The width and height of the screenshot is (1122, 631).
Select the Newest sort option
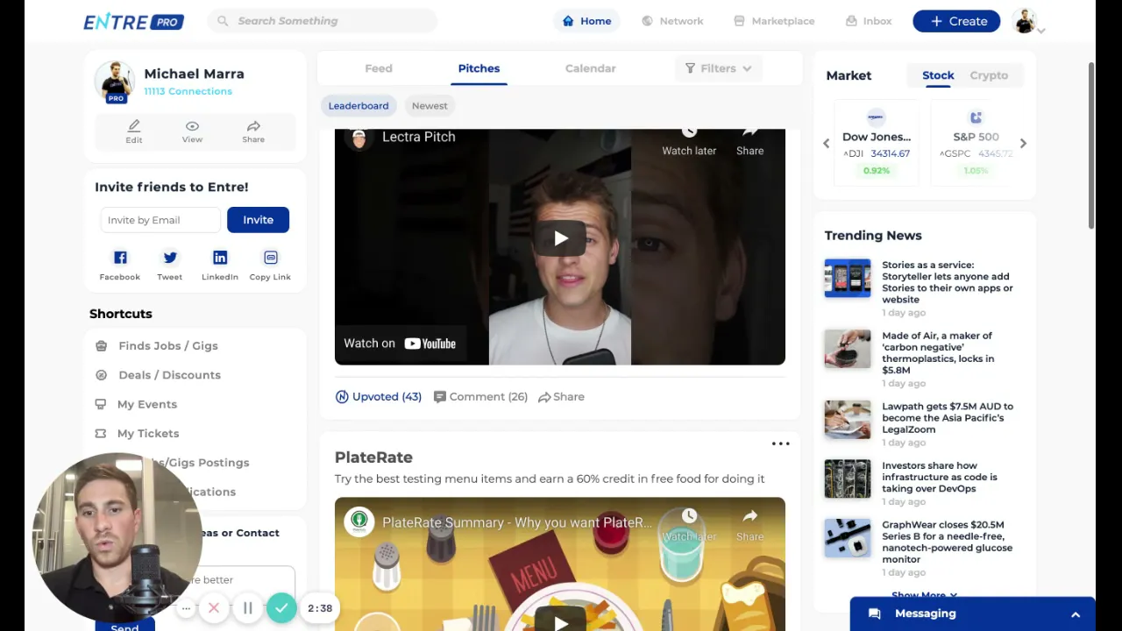430,106
